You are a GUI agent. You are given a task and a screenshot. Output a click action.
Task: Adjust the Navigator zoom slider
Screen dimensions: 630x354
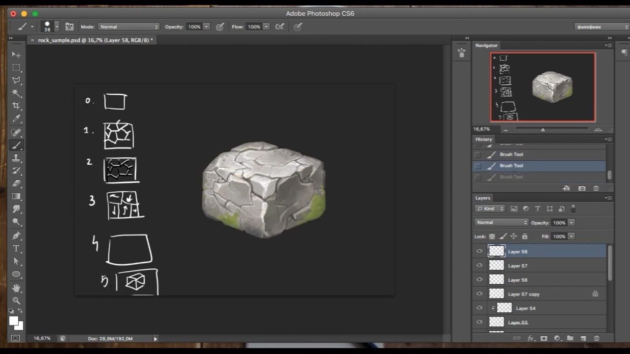(x=543, y=129)
